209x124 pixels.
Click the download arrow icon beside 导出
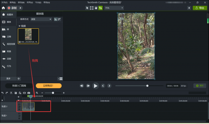tap(189, 8)
